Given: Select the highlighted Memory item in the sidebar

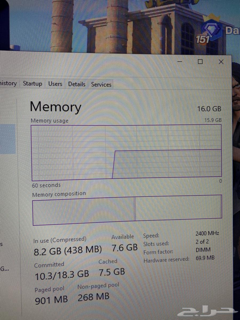Looking at the screenshot, I should (x=7, y=139).
